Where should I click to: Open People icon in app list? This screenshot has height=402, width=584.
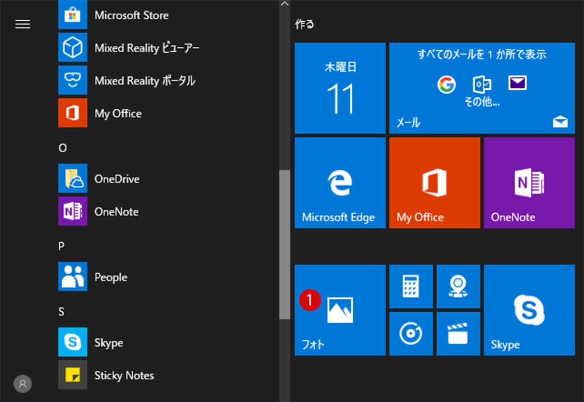pos(73,277)
